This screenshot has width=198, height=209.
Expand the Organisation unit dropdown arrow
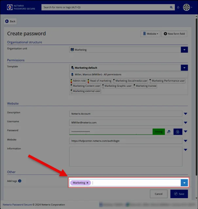[x=184, y=50]
